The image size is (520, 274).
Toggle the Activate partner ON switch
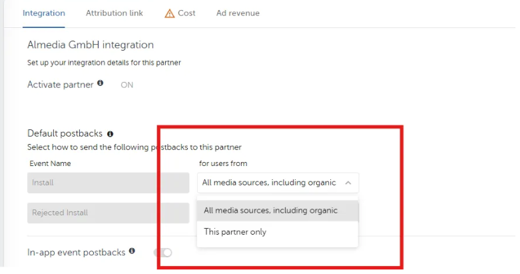(x=127, y=85)
